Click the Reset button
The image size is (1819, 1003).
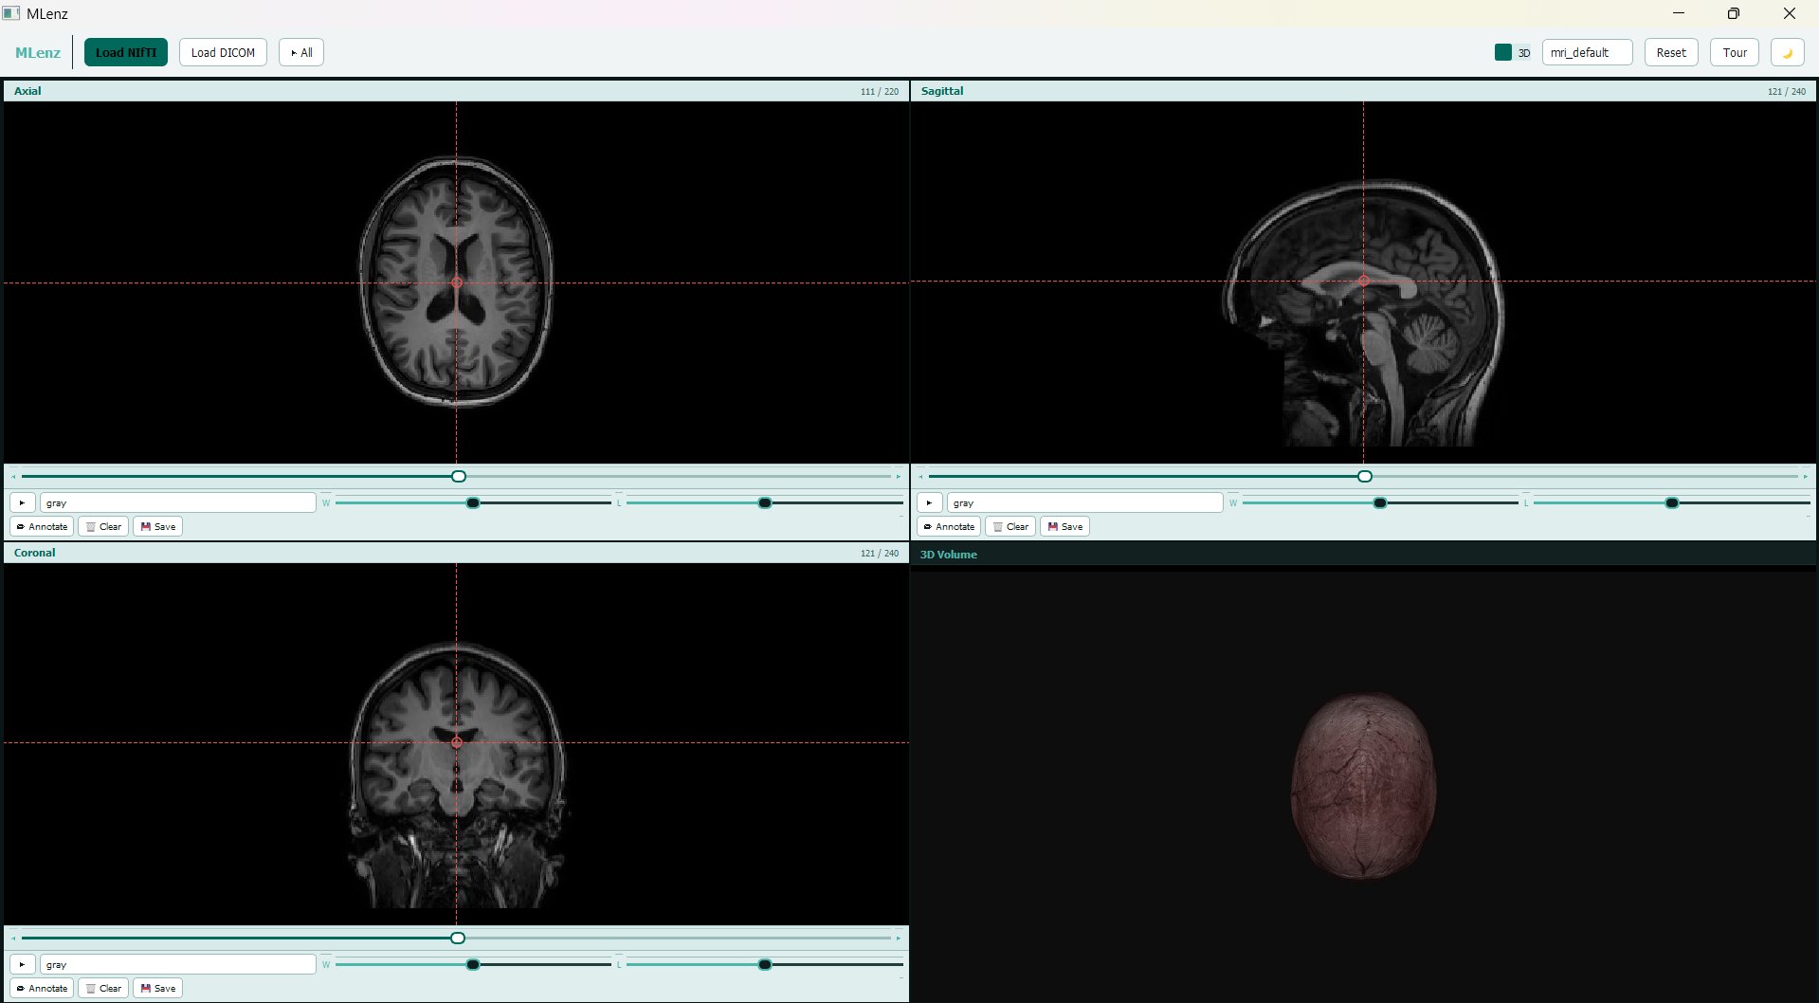tap(1671, 52)
